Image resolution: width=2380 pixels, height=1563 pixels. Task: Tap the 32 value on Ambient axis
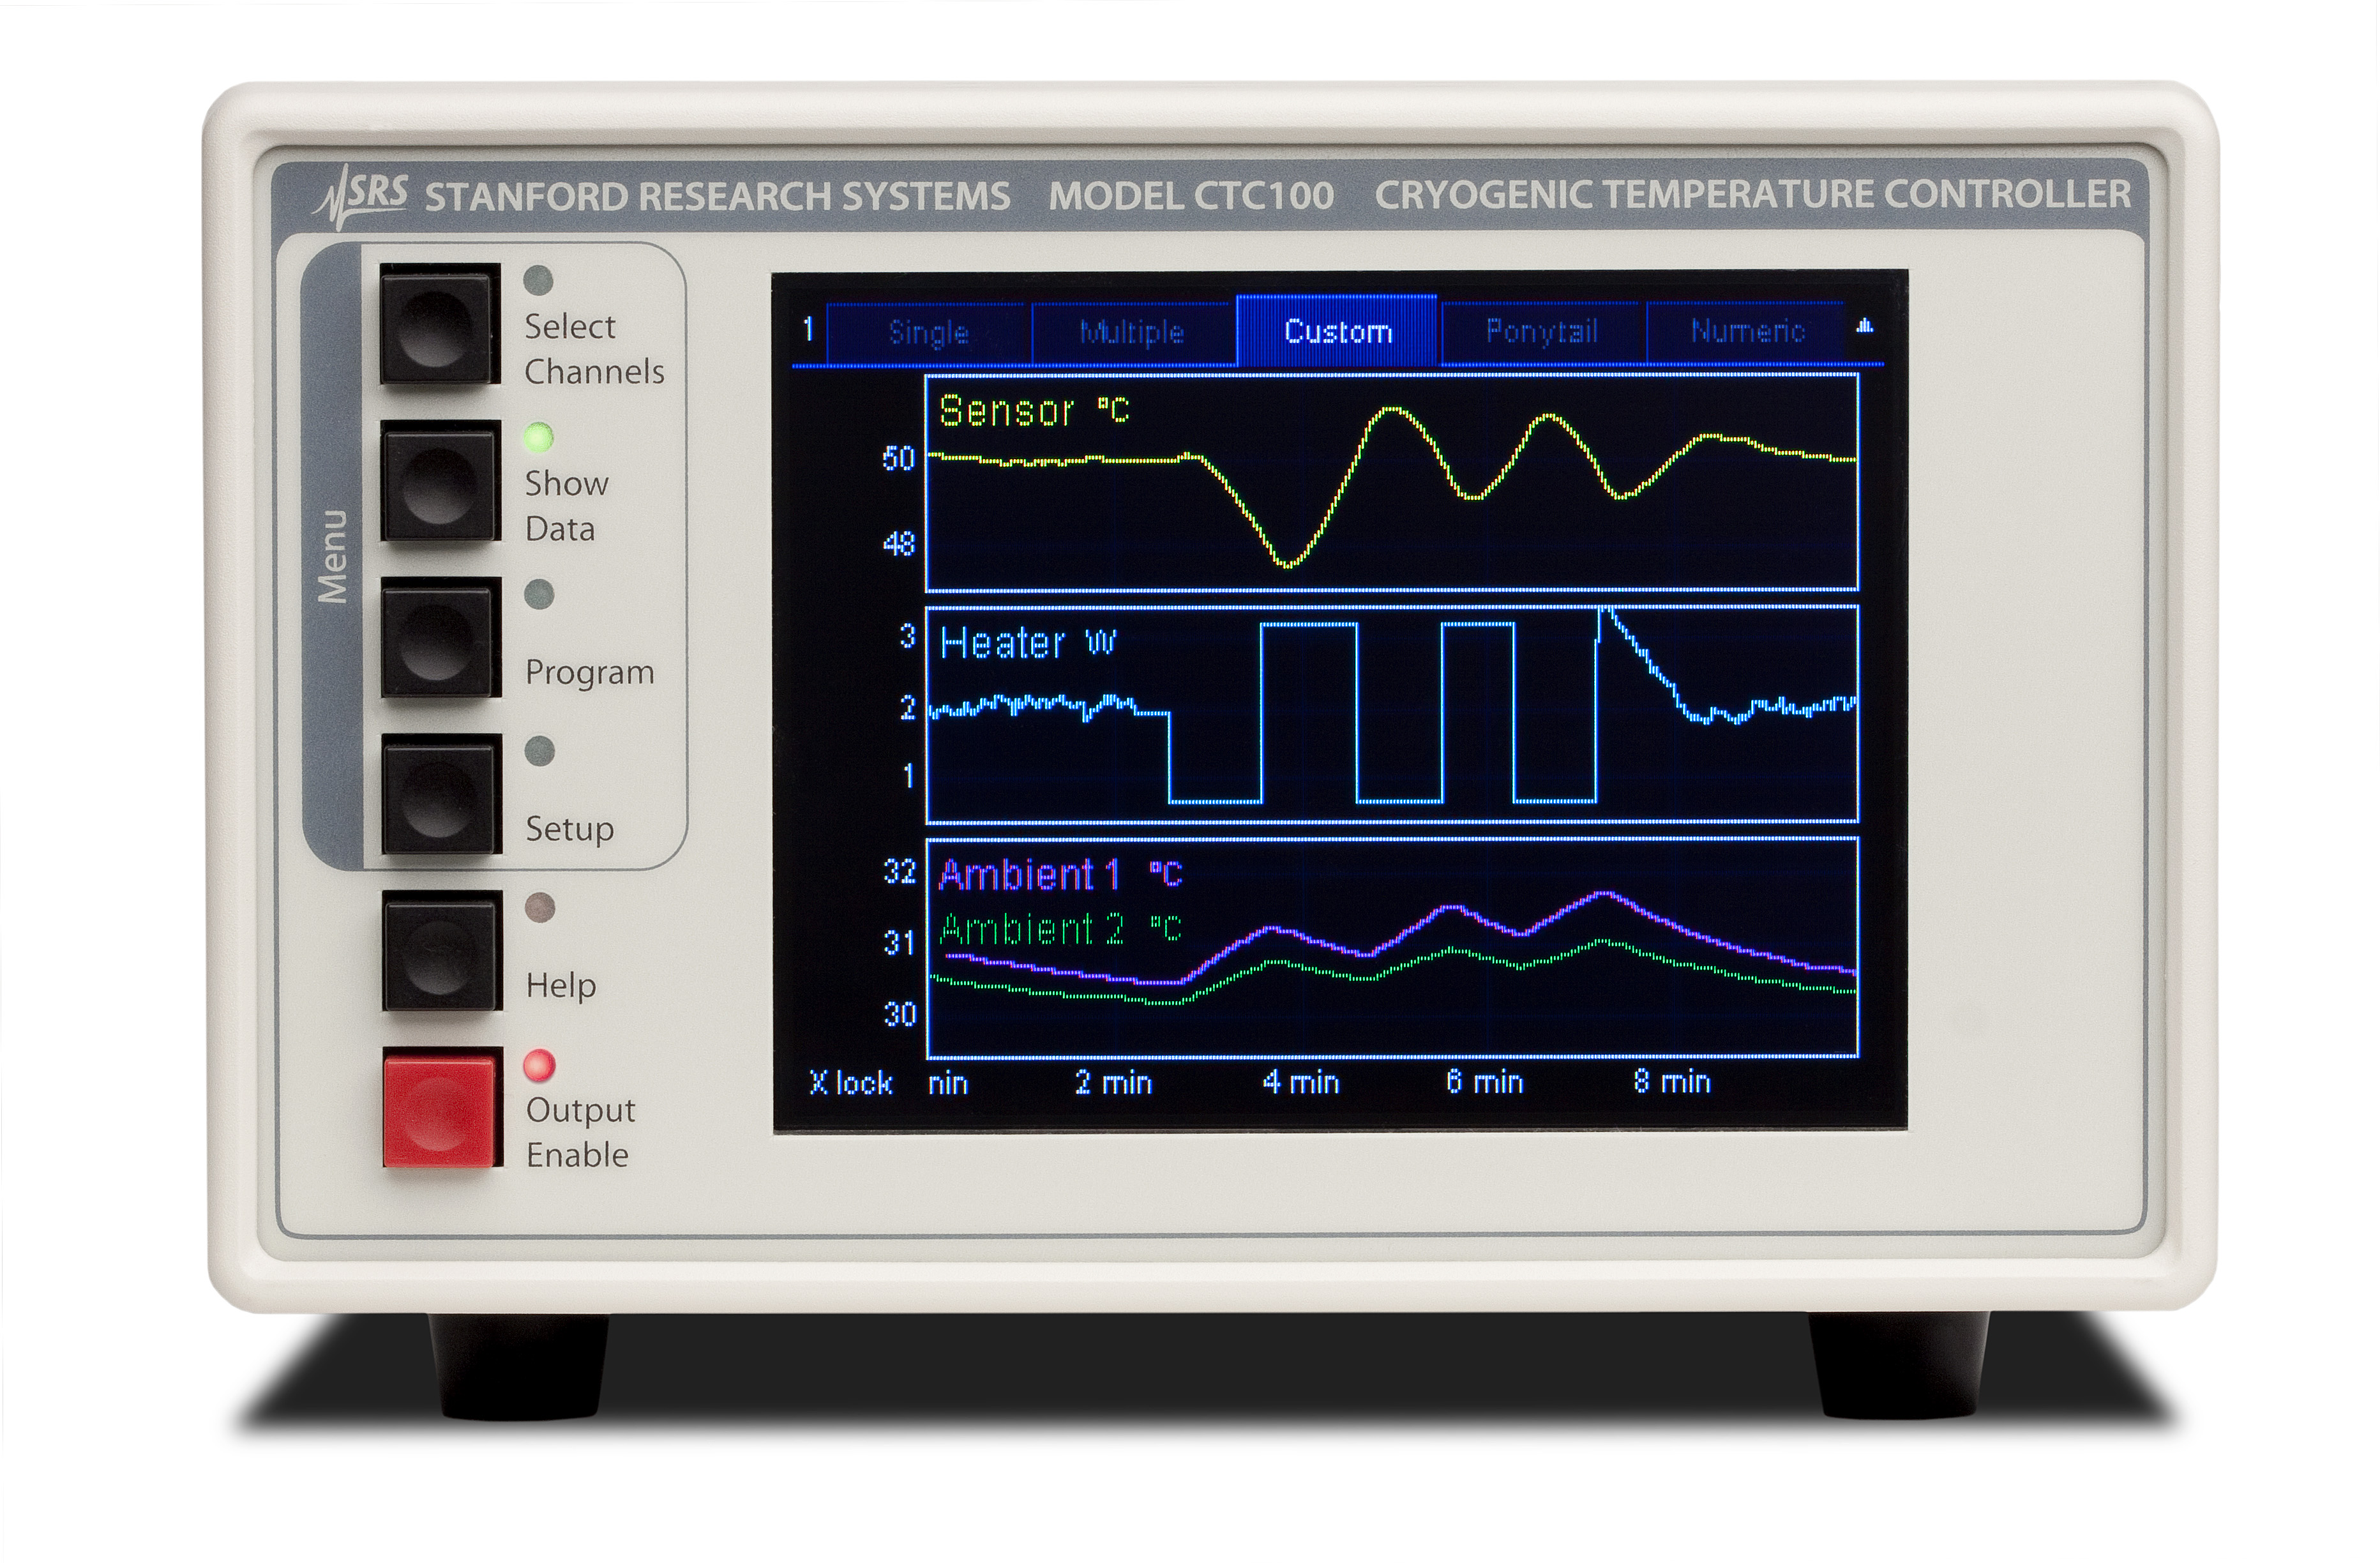point(899,872)
